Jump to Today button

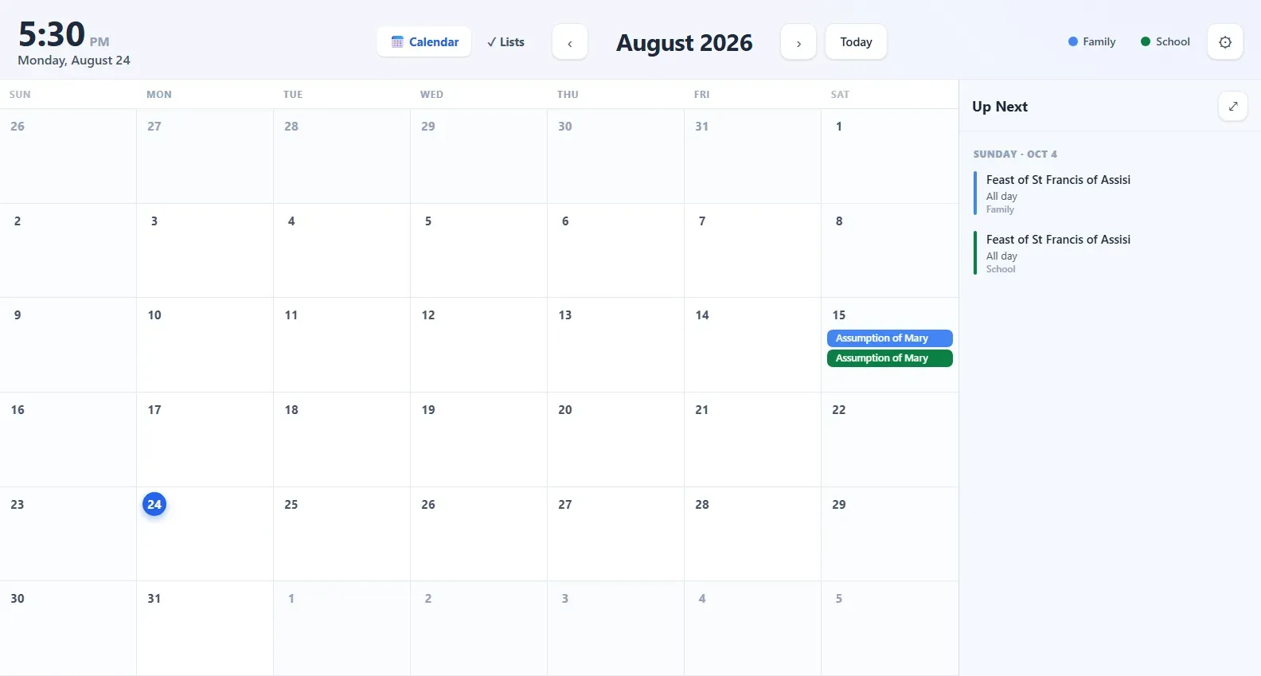pos(856,42)
